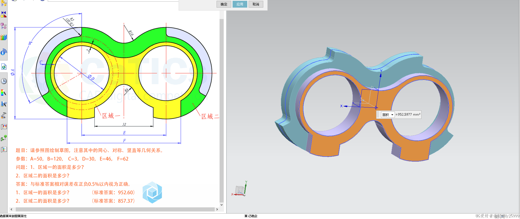The image size is (520, 219).
Task: Open the Web Browser sidebar tab
Action: click(4, 67)
